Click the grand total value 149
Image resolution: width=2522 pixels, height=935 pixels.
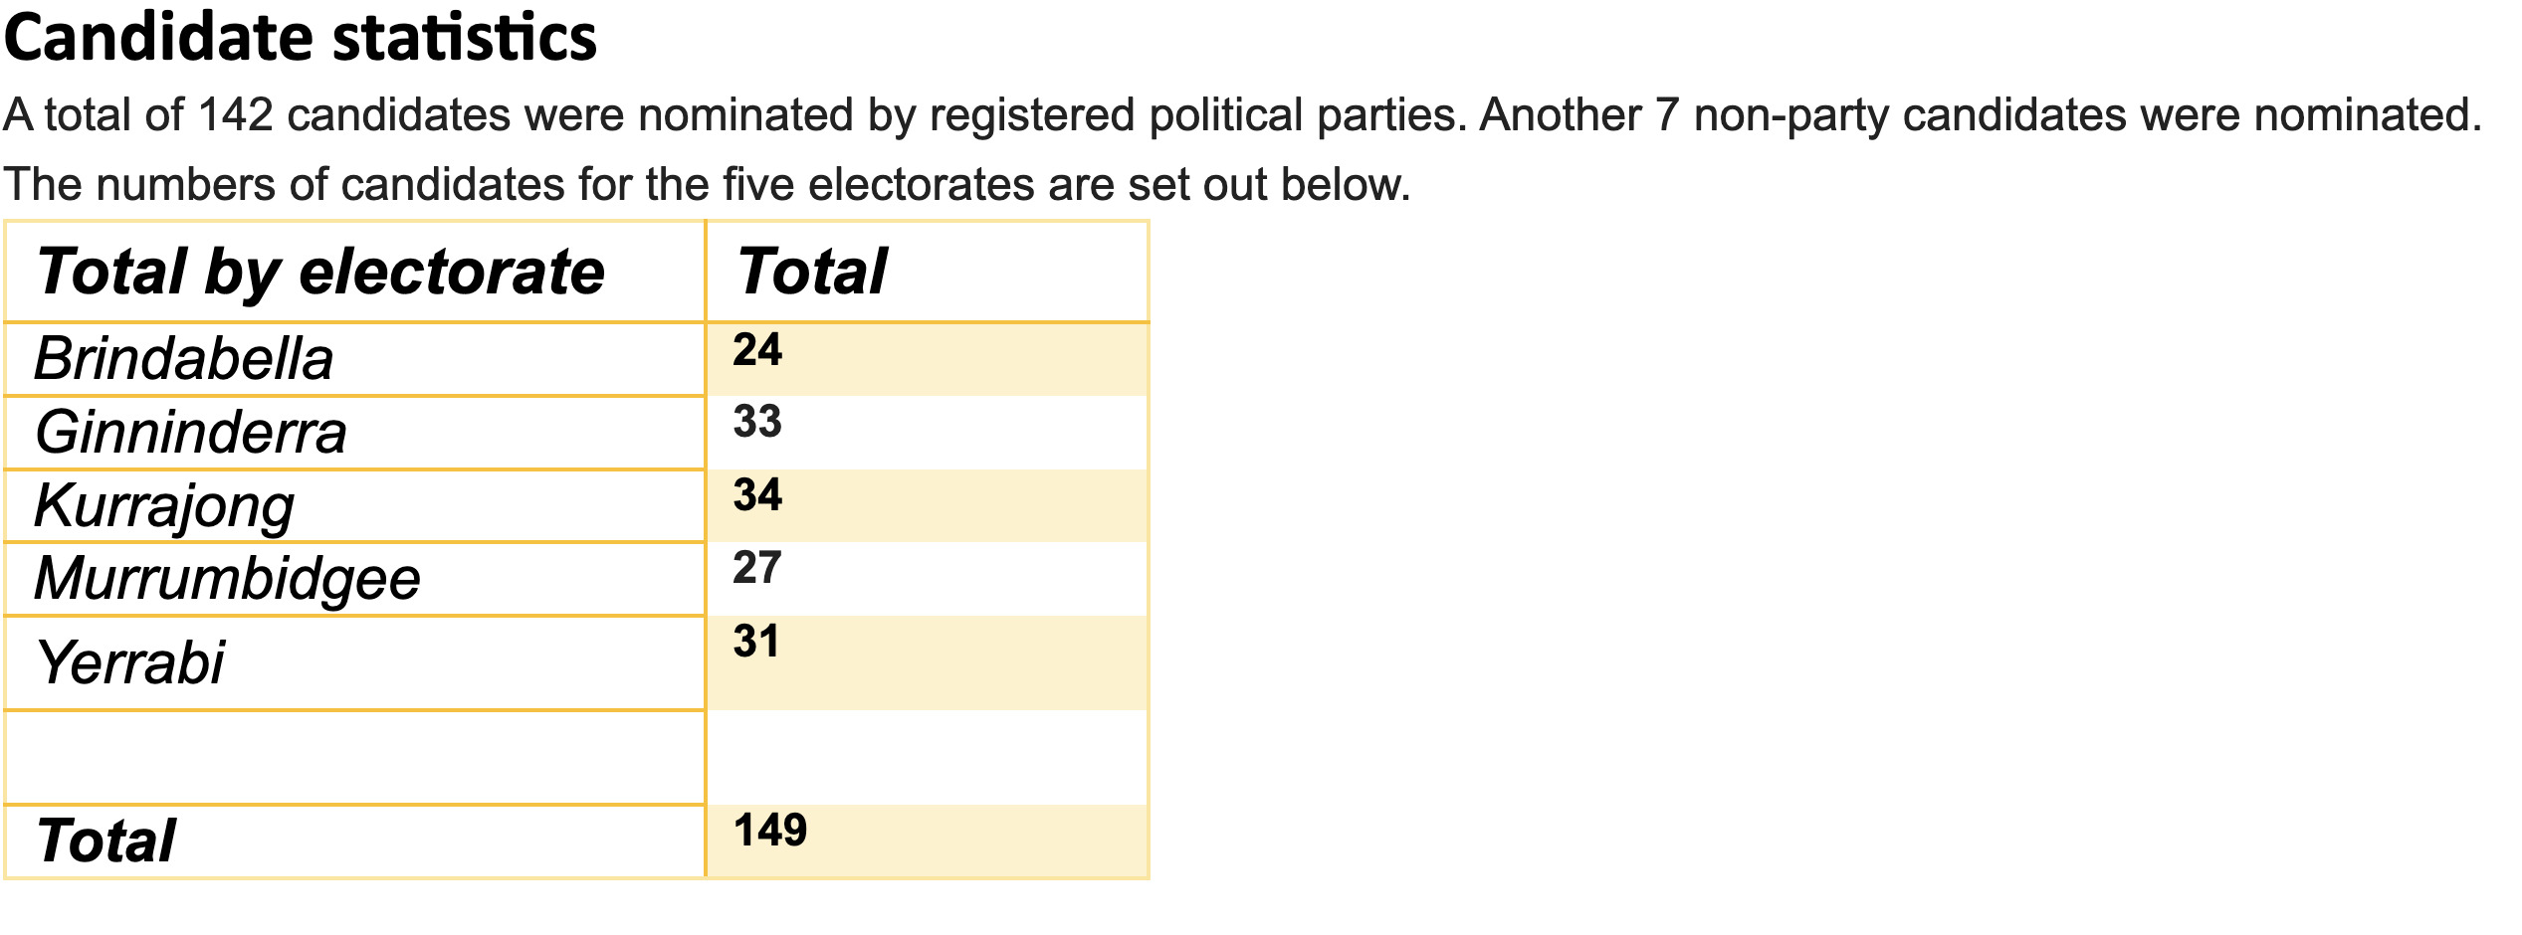click(x=770, y=831)
